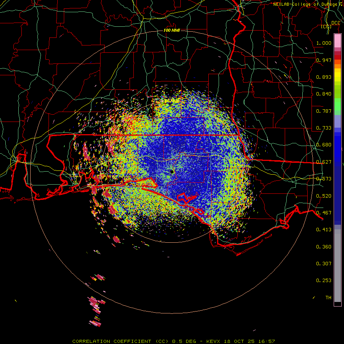Click the 100 NMI range ring label

click(x=172, y=30)
